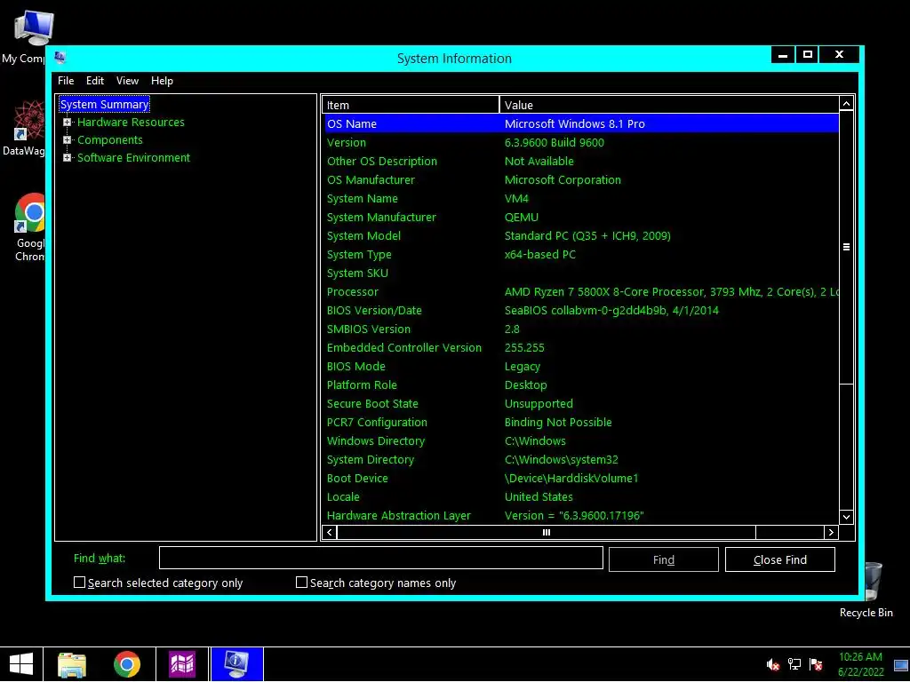The width and height of the screenshot is (910, 682).
Task: Click the muted volume tray icon
Action: tap(772, 664)
